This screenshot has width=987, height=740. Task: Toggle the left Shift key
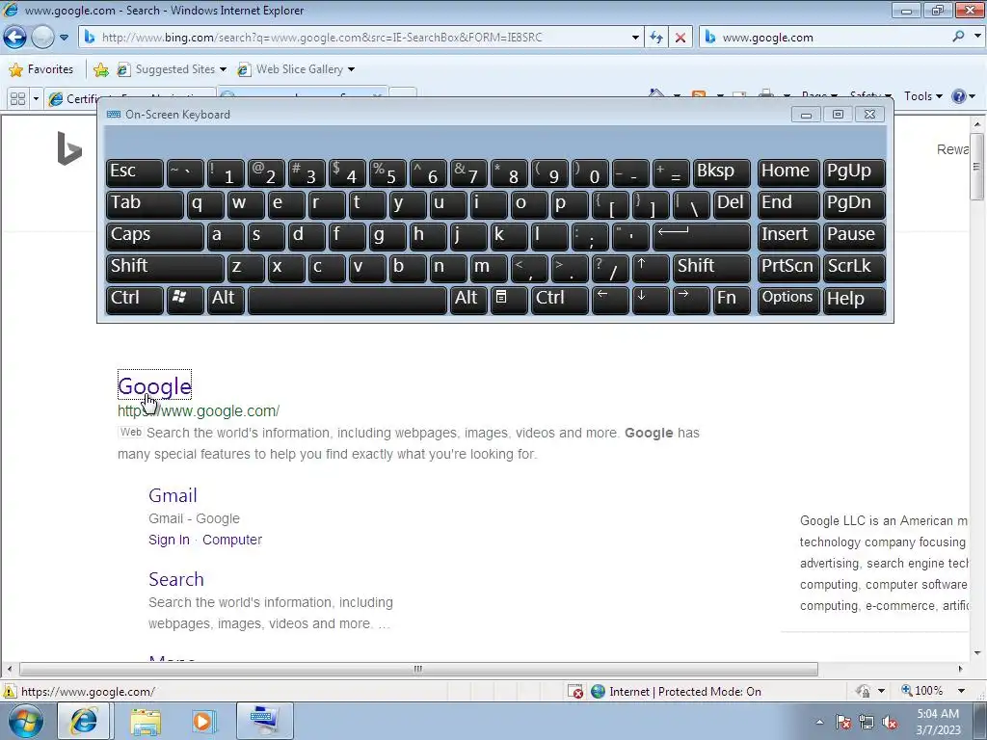point(165,268)
